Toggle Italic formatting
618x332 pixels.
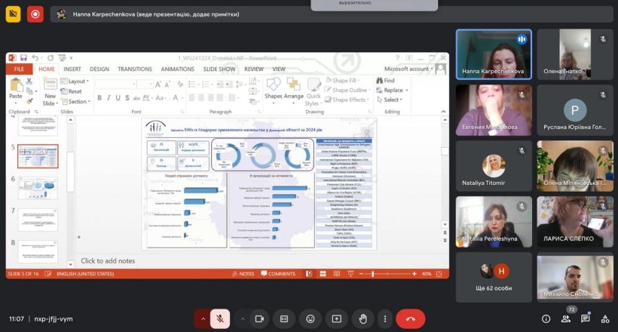tap(109, 98)
